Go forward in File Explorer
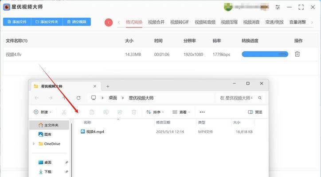 click(51, 98)
